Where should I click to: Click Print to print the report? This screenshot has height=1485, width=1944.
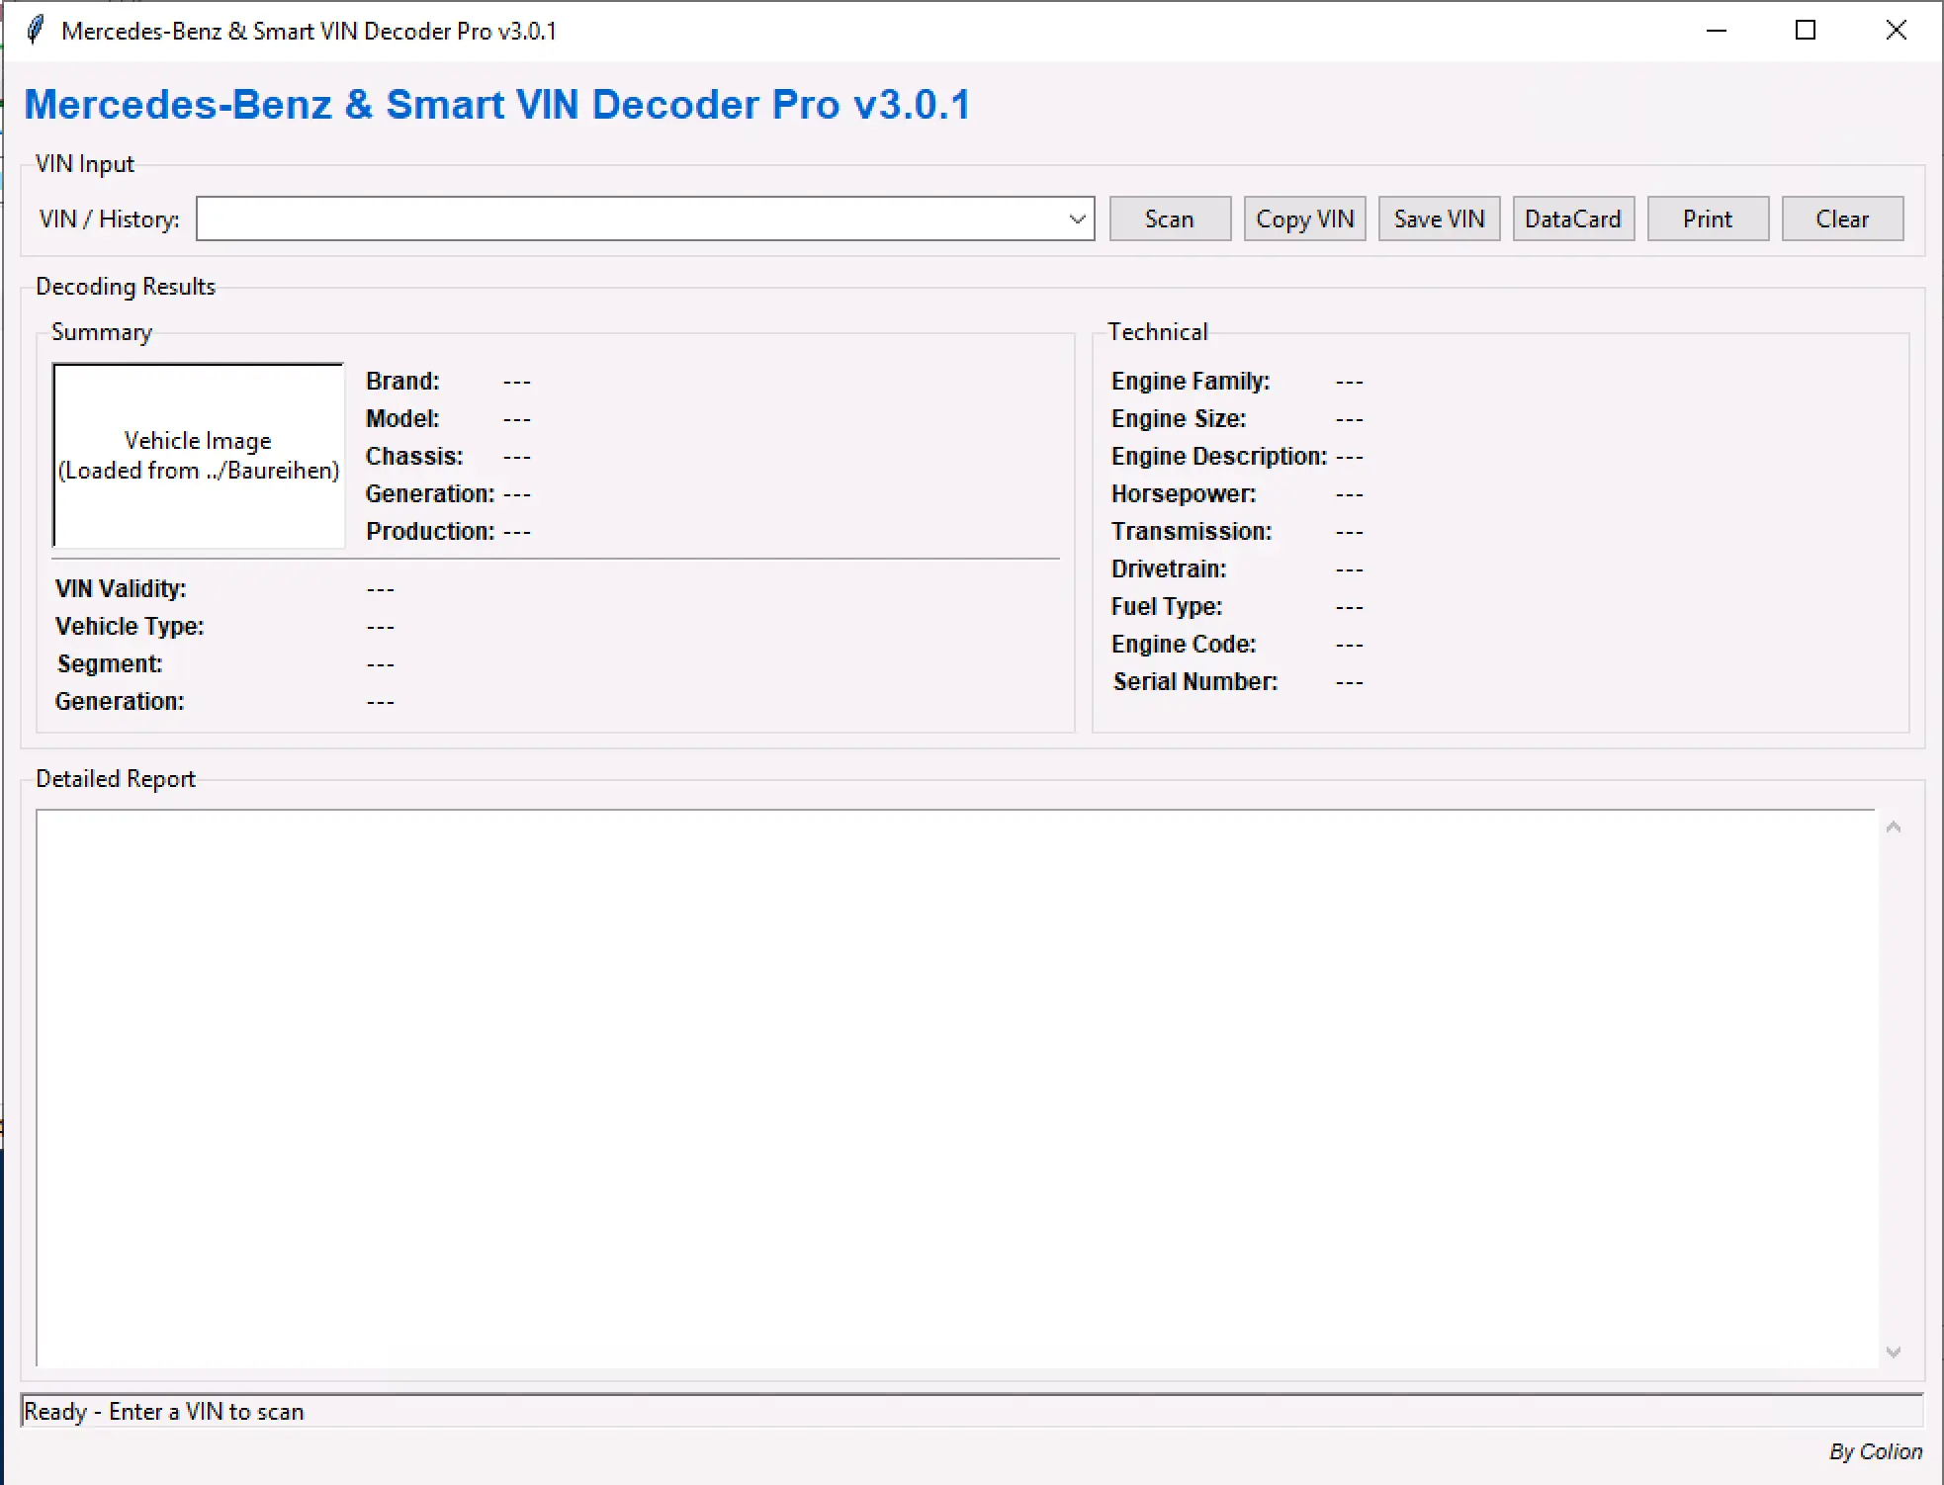[1708, 218]
